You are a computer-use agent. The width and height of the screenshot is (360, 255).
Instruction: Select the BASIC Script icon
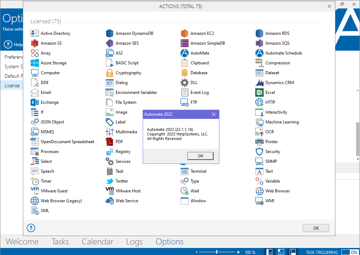pos(110,63)
